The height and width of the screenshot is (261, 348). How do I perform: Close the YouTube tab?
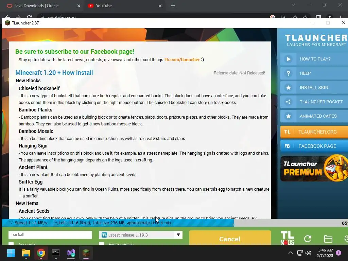pos(160,6)
